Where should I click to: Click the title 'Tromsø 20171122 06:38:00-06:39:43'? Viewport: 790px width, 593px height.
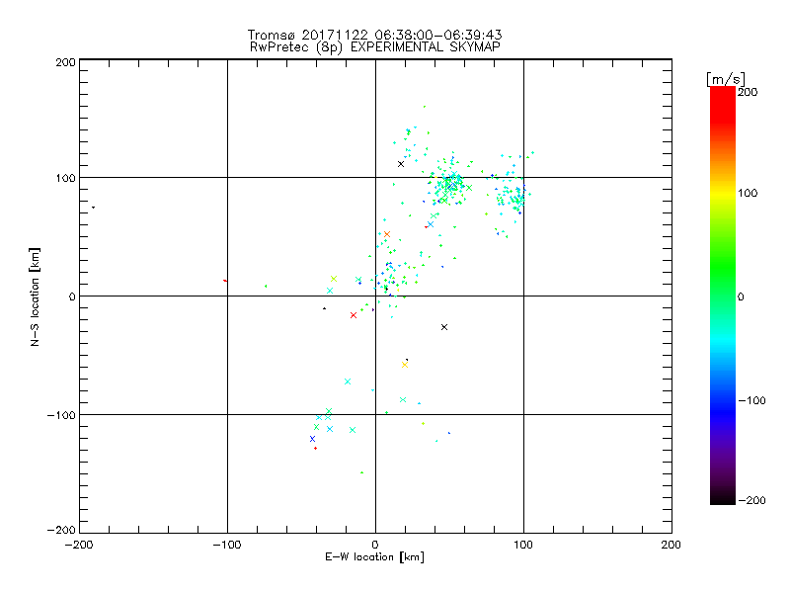point(374,35)
